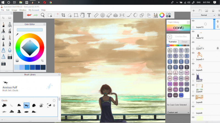Select Predictive Stroke tool
The height and width of the screenshot is (123, 220).
click(x=135, y=15)
